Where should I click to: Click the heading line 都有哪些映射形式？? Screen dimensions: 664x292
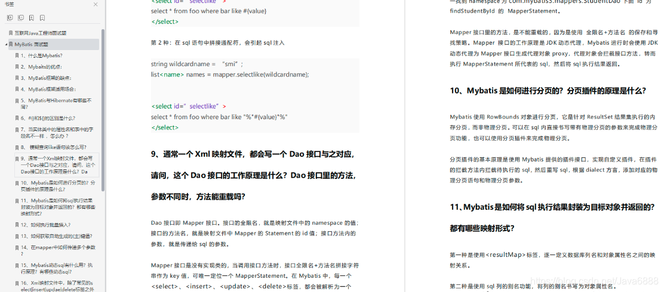coord(482,229)
